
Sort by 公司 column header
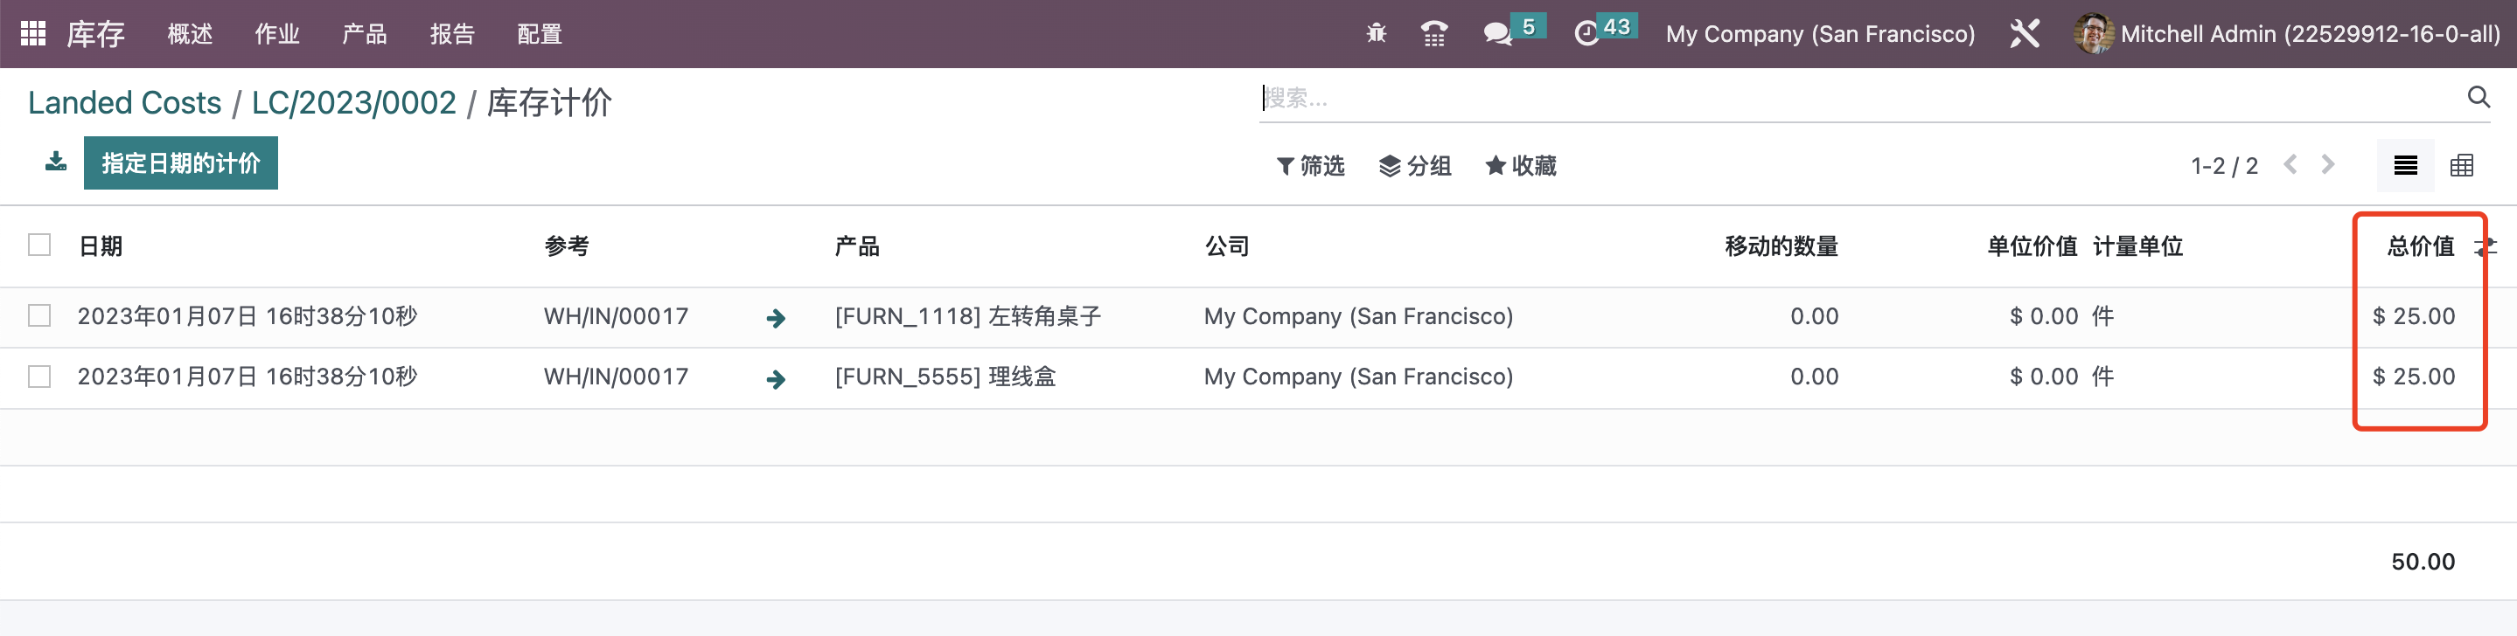point(1227,245)
